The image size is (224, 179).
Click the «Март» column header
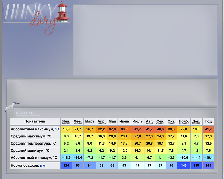89,121
